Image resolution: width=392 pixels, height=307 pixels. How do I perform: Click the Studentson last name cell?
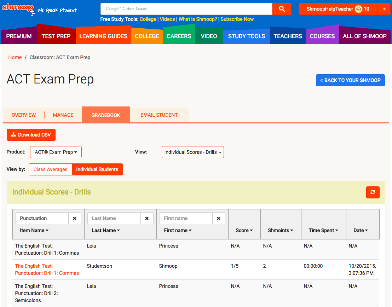tap(99, 266)
